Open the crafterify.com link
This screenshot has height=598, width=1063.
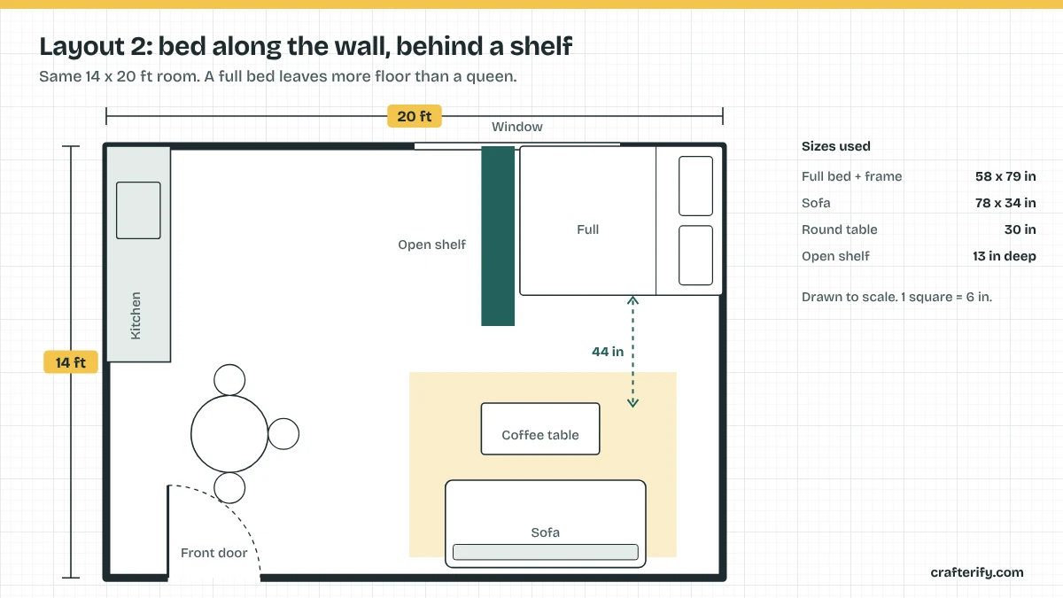click(977, 572)
